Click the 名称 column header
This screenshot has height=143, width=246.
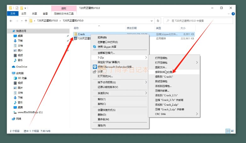coord(76,28)
